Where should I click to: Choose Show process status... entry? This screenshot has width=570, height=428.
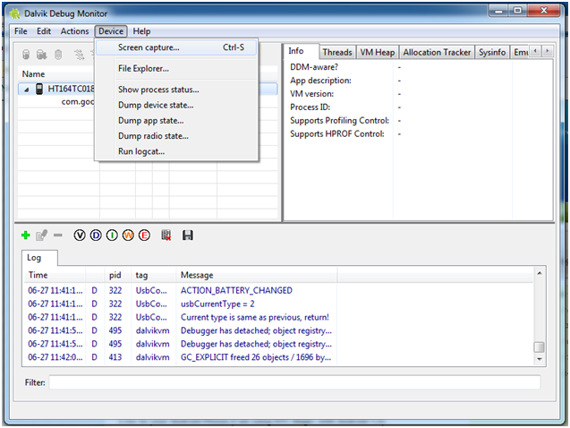pos(176,90)
